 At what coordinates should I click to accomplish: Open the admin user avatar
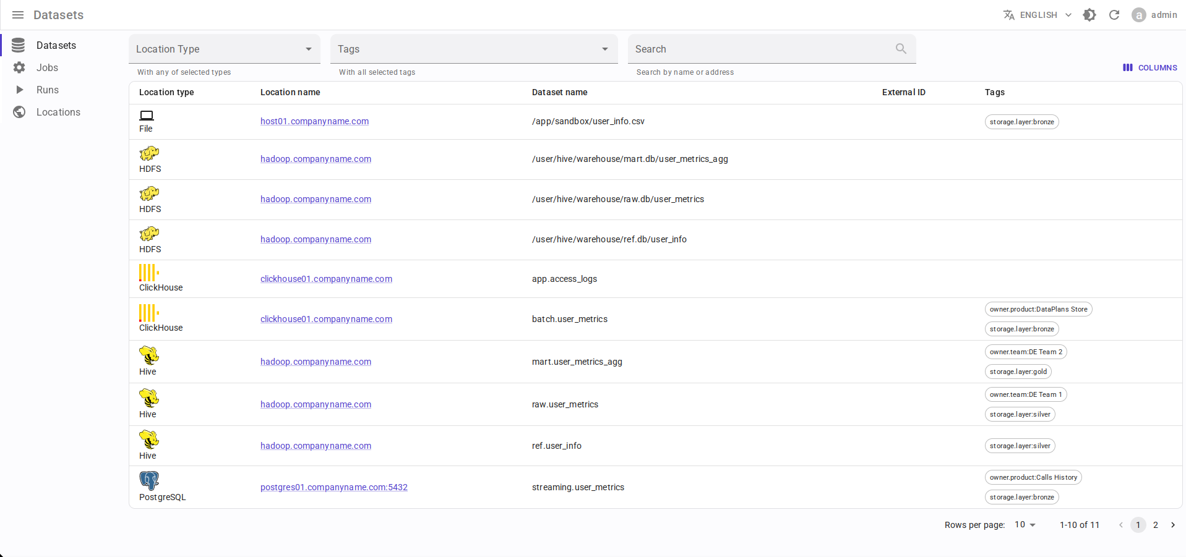click(x=1139, y=15)
